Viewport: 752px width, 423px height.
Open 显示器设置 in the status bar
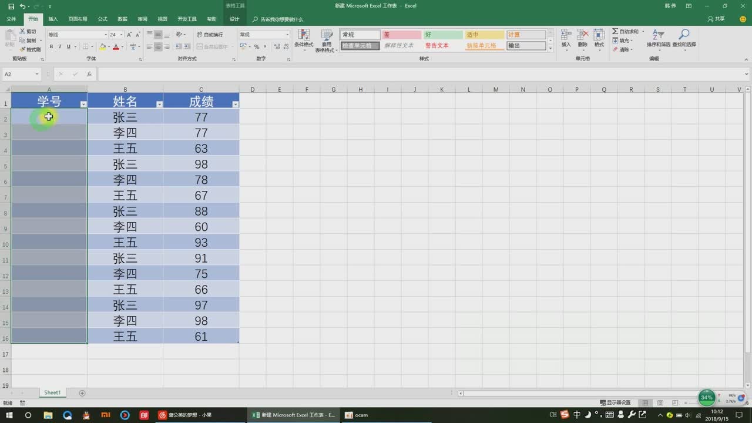click(615, 402)
